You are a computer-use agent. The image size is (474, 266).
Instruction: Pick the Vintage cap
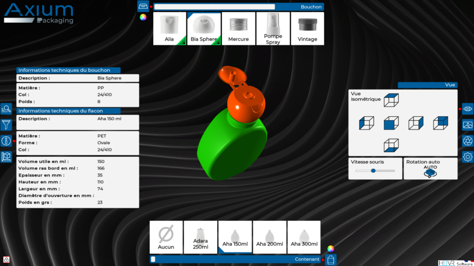tap(307, 29)
